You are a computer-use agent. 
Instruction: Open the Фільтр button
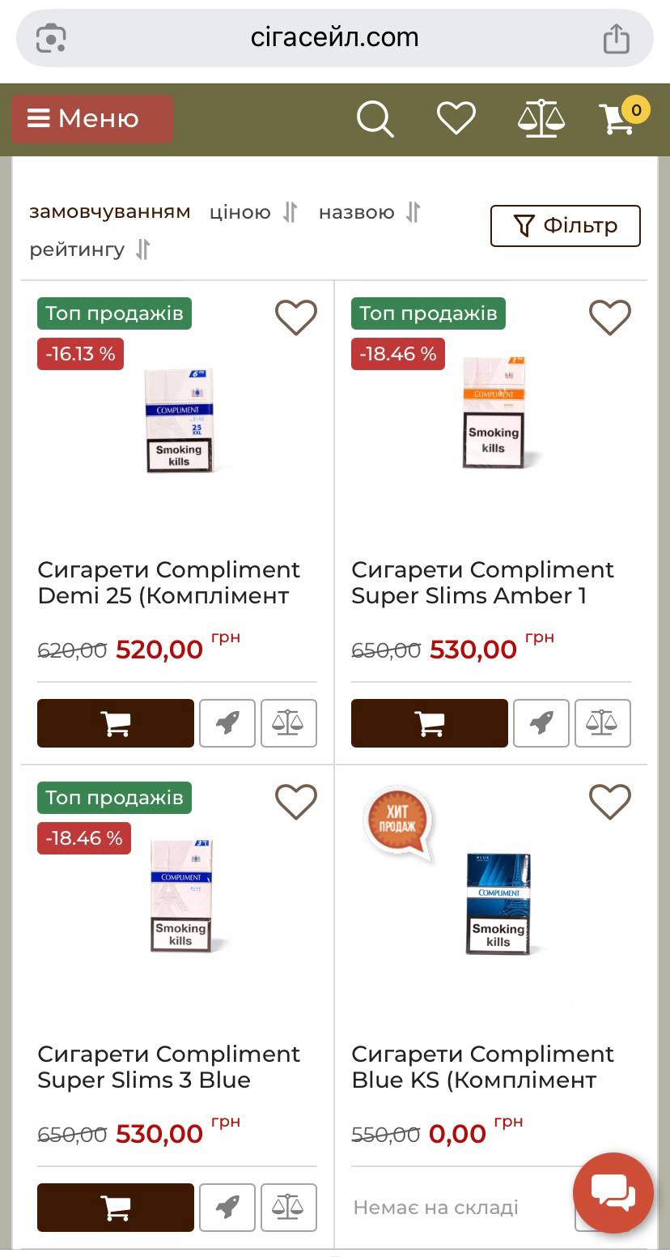566,225
